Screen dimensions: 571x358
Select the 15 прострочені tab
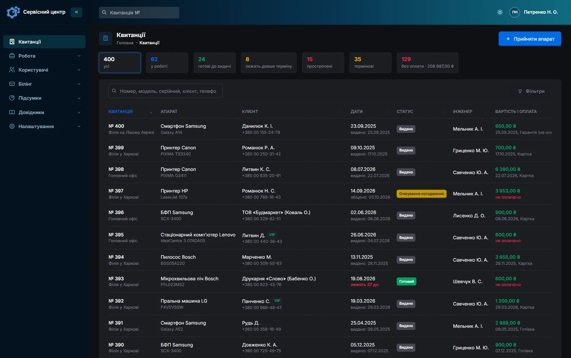(323, 63)
